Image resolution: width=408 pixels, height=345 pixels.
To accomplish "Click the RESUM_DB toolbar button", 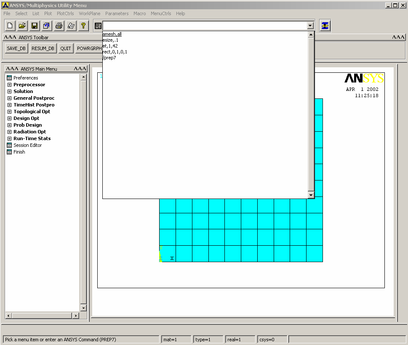I will click(x=43, y=48).
